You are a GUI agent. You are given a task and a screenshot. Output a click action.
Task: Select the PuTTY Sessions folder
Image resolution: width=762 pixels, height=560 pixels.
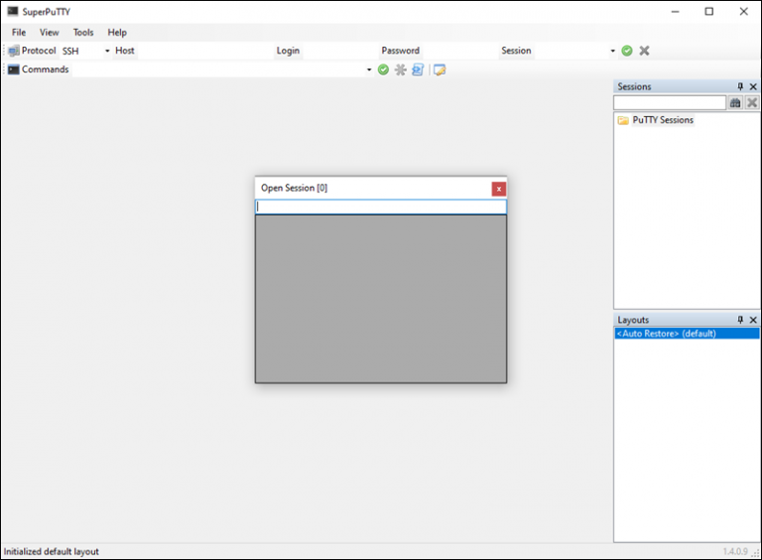(x=662, y=120)
